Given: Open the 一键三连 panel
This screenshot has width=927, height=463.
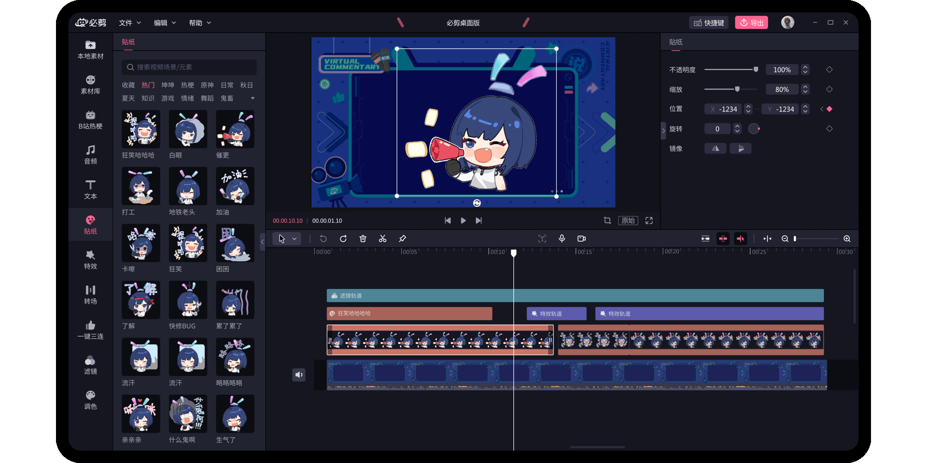Looking at the screenshot, I should tap(90, 330).
